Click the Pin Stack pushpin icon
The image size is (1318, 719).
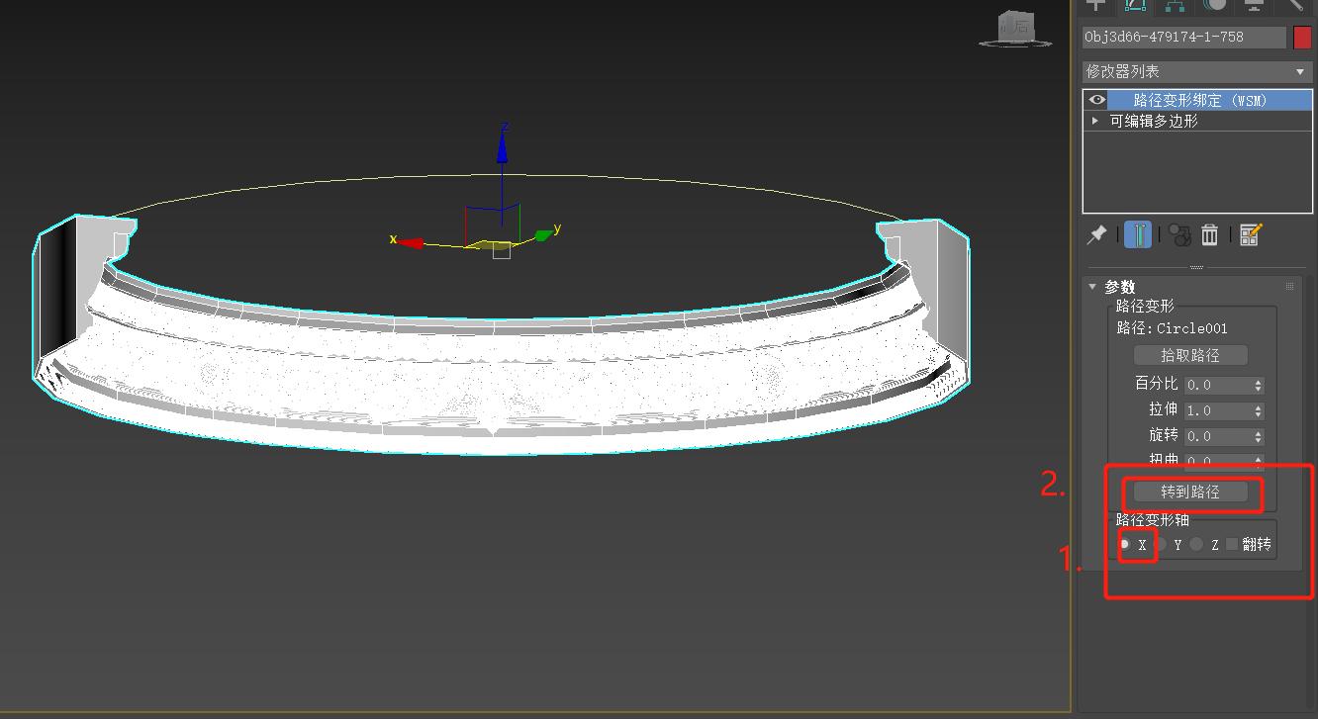pyautogui.click(x=1096, y=234)
